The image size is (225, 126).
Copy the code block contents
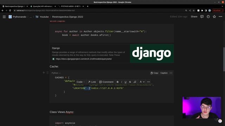coord(154,73)
